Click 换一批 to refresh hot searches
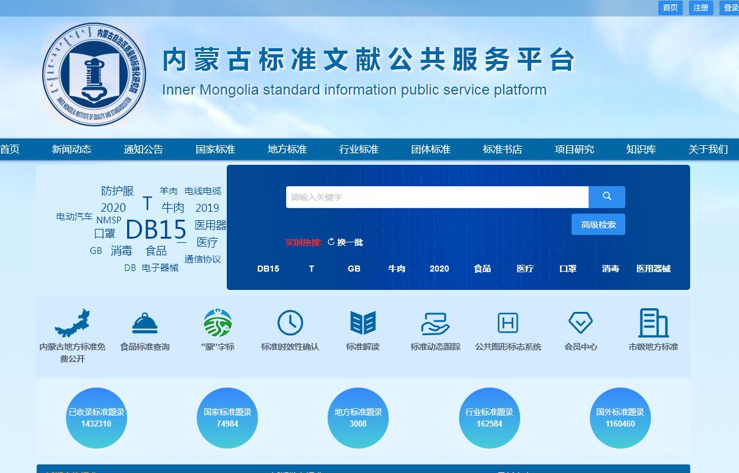The height and width of the screenshot is (473, 739). 350,242
